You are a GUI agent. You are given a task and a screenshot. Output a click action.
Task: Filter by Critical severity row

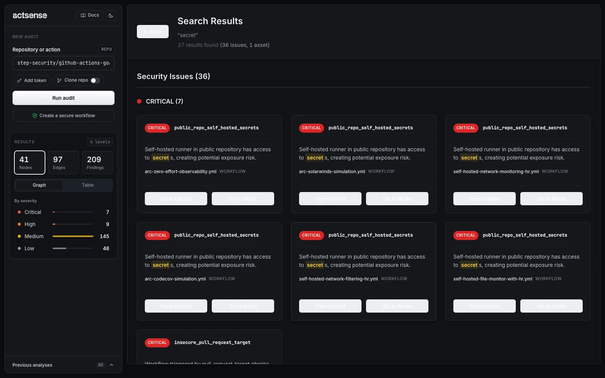pyautogui.click(x=64, y=212)
